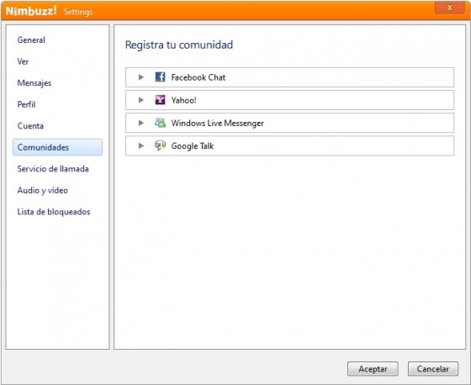Close the Nimbuzz Settings window
The height and width of the screenshot is (385, 471).
point(450,8)
